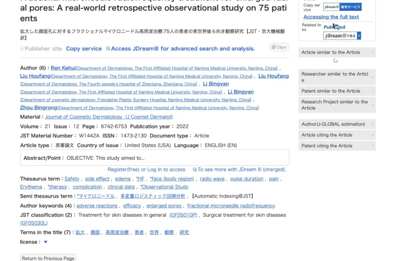Click title term 顔面

95,233
